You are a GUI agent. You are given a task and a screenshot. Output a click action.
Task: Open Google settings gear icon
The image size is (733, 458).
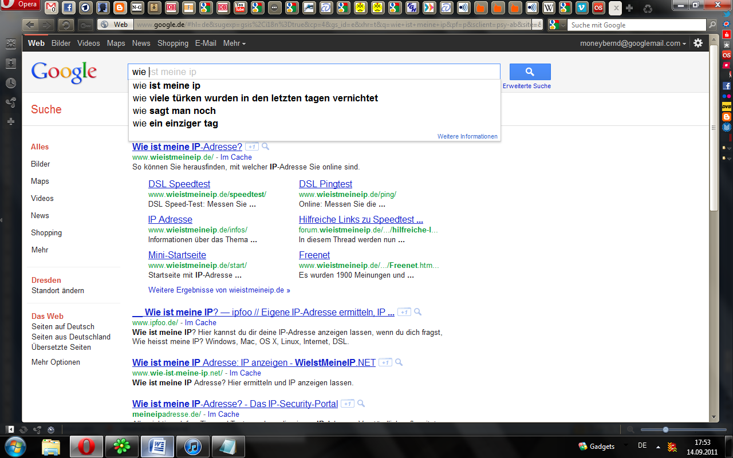[698, 43]
